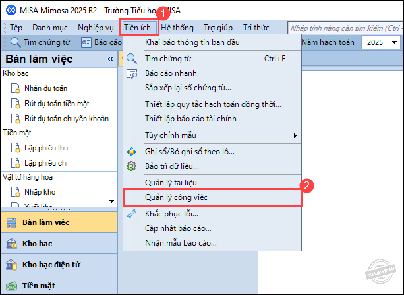Screen dimensions: 404x295
Task: Click the Kho bạc điện tử icon
Action: pos(11,265)
